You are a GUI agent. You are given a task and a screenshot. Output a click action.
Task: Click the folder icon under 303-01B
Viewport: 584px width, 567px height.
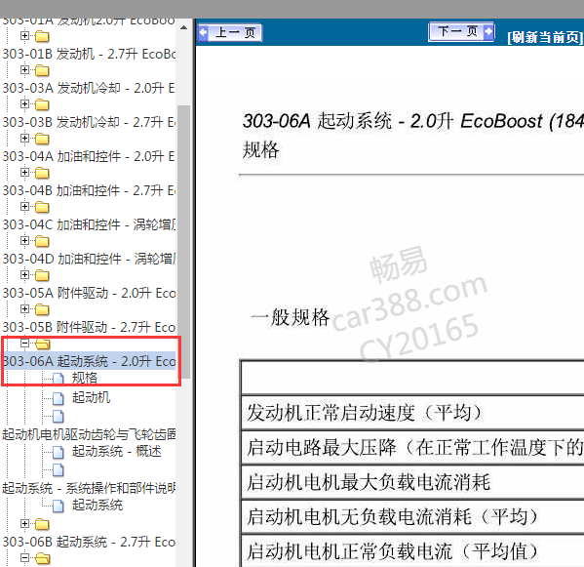pyautogui.click(x=42, y=70)
